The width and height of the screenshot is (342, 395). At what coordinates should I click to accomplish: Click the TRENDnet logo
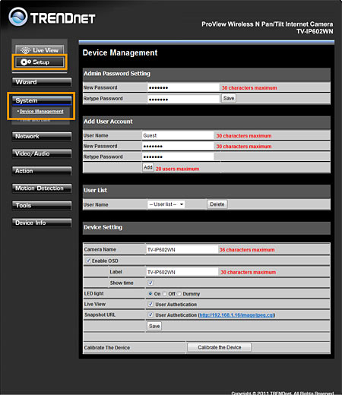pos(52,17)
